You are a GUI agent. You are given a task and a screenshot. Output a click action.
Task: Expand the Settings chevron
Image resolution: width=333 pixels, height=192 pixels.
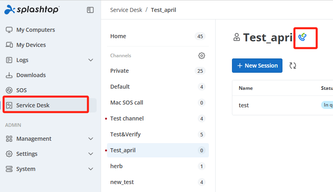(x=91, y=154)
